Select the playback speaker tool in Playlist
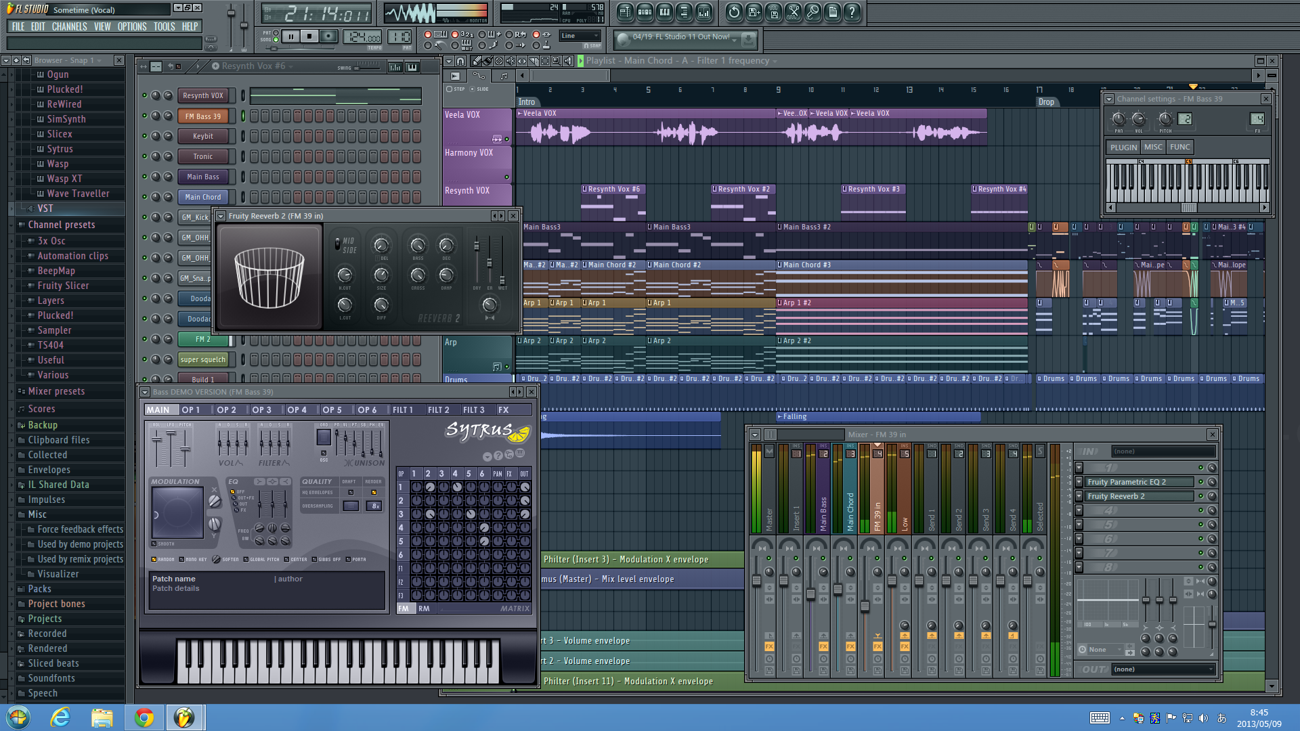1300x731 pixels. 567,61
